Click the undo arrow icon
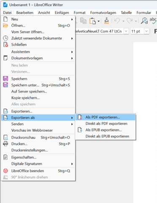Screen dimensions: 157x203 [117, 21]
